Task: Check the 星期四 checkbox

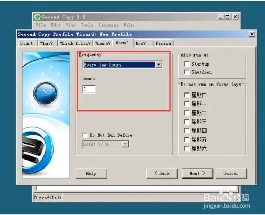Action: tap(187, 130)
